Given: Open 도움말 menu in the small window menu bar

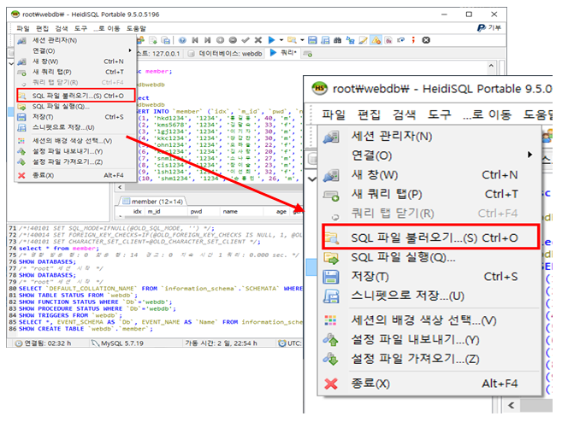Looking at the screenshot, I should tap(136, 28).
